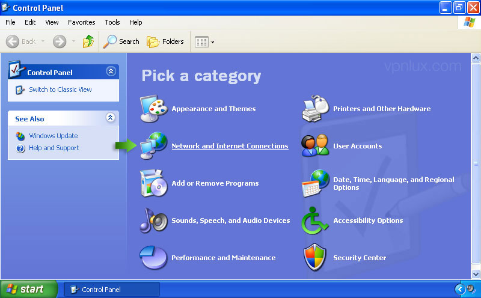Show hidden system tray icons
The image size is (481, 298).
click(x=460, y=289)
